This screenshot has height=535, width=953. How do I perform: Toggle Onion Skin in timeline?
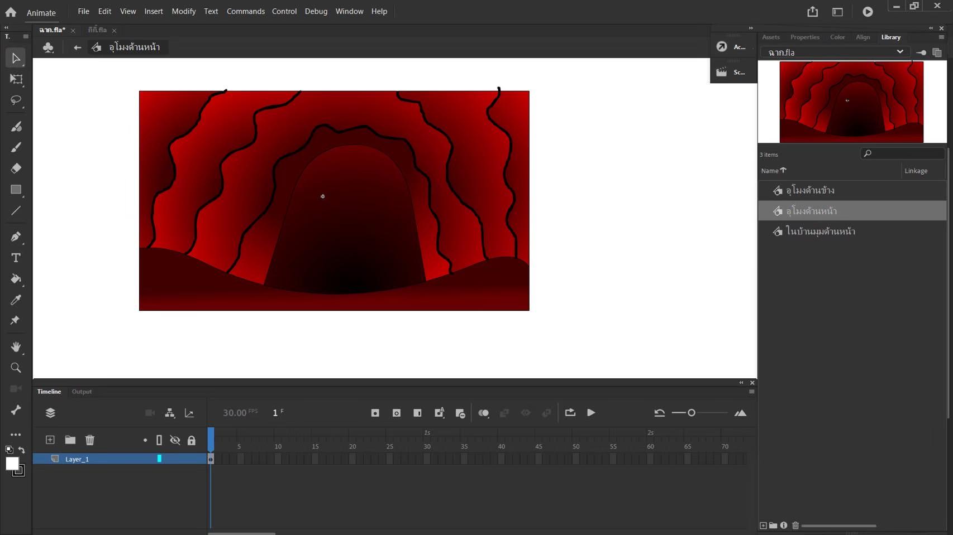[x=483, y=413]
